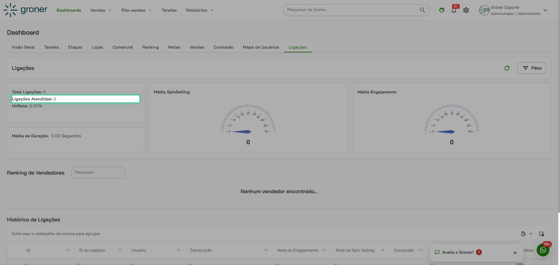The height and width of the screenshot is (265, 560).
Task: Open the filter icon on Transcrição column
Action: 266,250
